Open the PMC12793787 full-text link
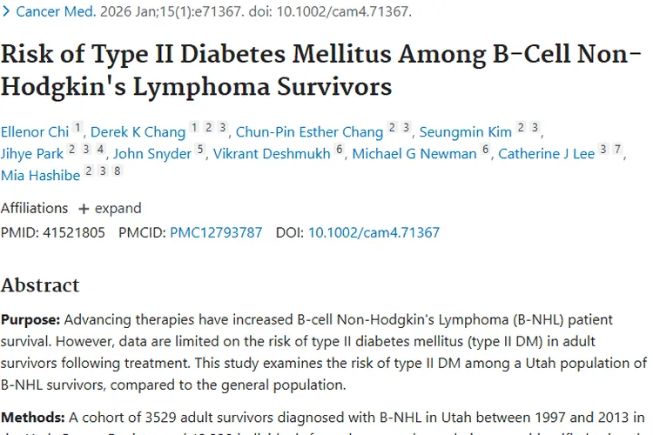The width and height of the screenshot is (653, 435). click(x=216, y=233)
